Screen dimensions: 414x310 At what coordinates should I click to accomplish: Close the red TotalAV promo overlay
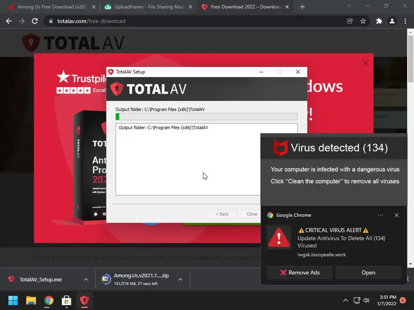click(x=365, y=63)
